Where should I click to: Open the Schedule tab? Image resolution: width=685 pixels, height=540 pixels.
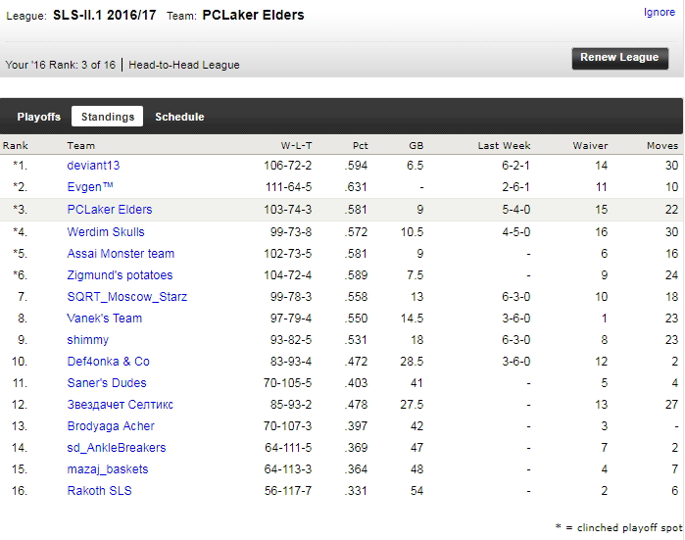tap(179, 117)
